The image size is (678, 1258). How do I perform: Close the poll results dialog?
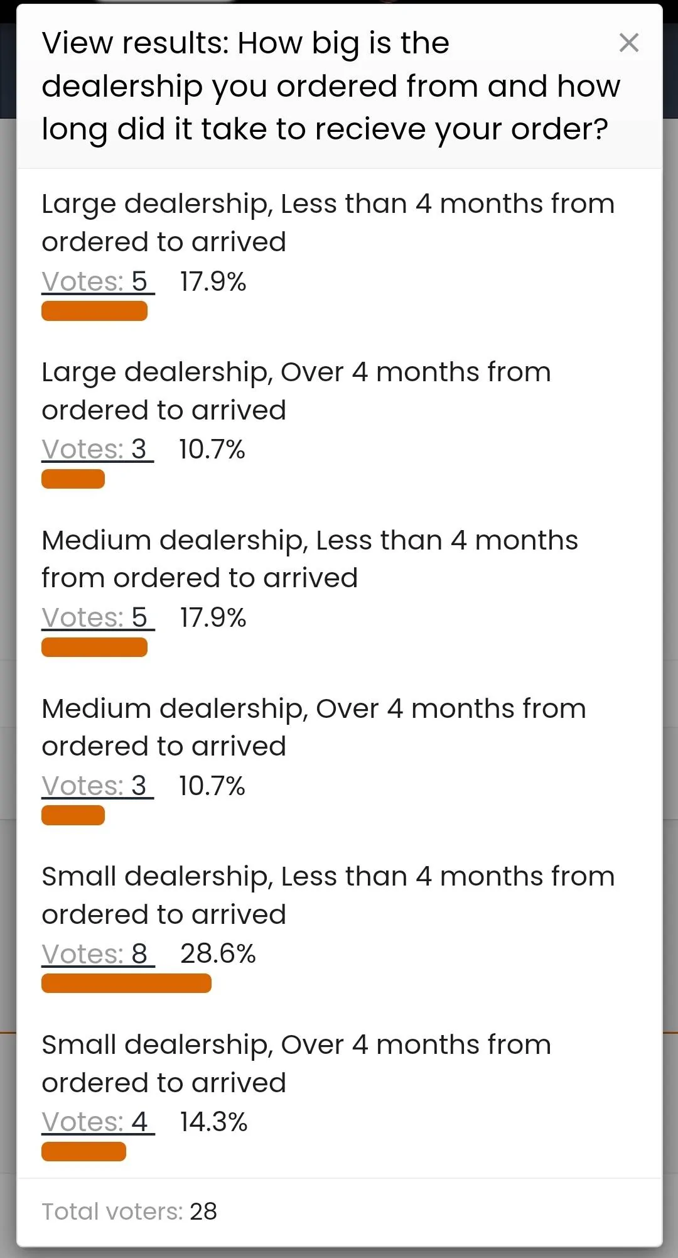click(x=628, y=43)
